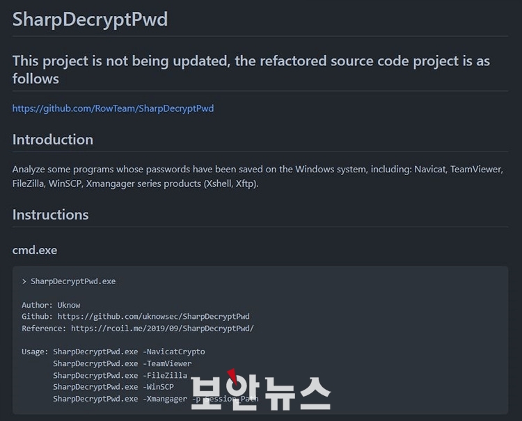Click the 'Author: Uknow' line
This screenshot has height=421, width=522.
(51, 305)
